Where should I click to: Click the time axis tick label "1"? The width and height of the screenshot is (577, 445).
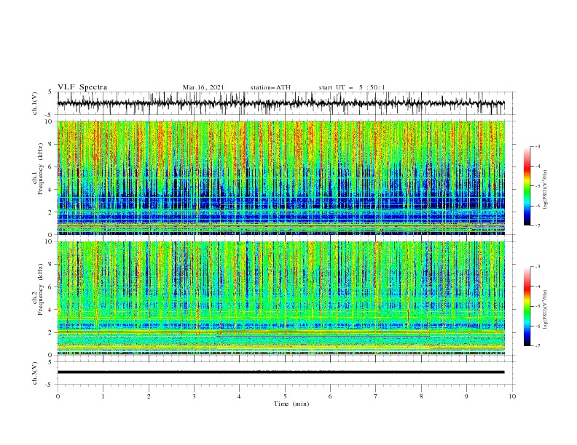tap(103, 396)
